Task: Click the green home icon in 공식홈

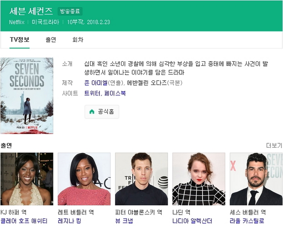Action: coord(92,112)
